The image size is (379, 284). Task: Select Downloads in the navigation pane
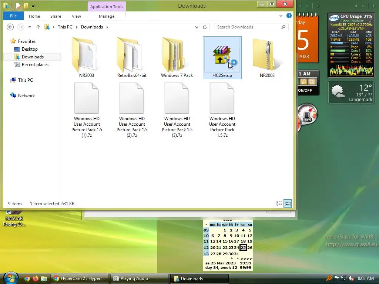coord(33,57)
